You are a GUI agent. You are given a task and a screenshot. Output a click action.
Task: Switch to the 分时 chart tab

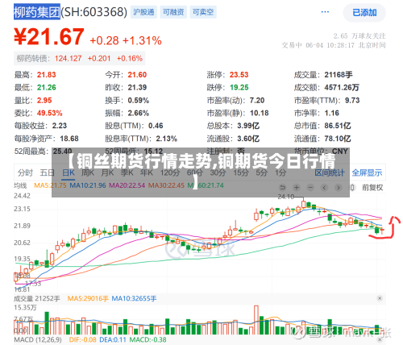pyautogui.click(x=25, y=172)
